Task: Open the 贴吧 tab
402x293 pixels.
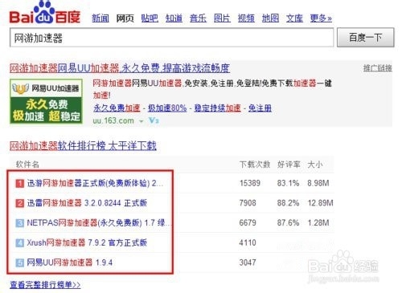Action: [150, 18]
